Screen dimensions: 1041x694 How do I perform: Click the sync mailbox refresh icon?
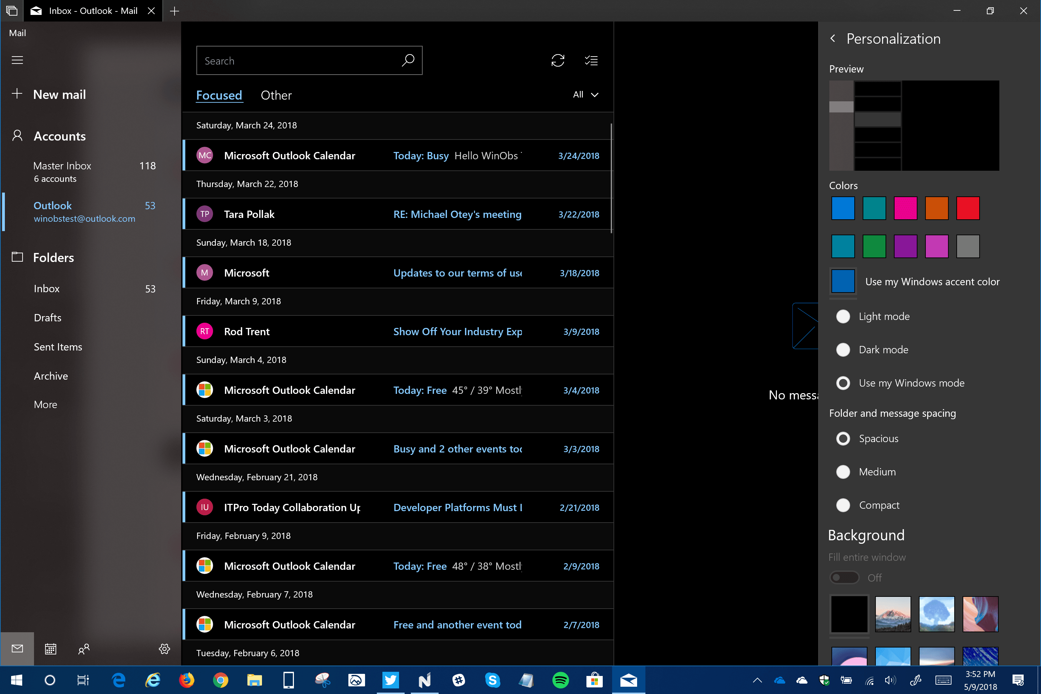[x=558, y=60]
